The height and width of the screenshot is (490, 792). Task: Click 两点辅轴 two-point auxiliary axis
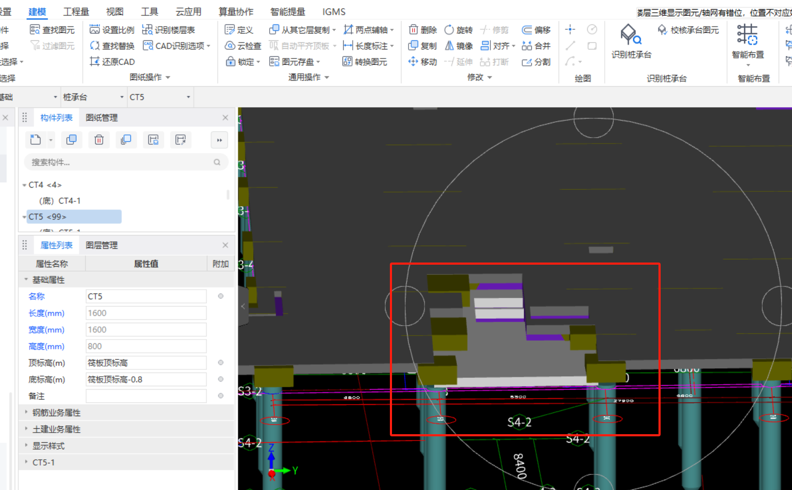(365, 30)
